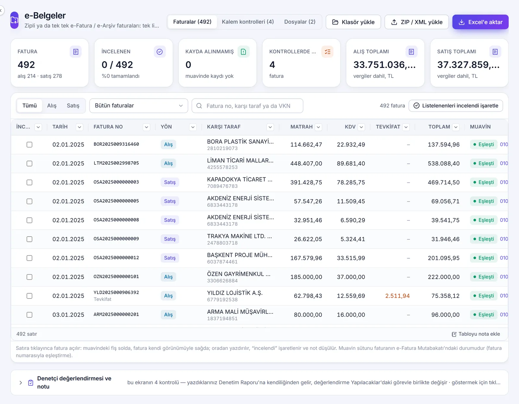Open the TEVKİFAT column filter chevron
The image size is (519, 404).
tap(406, 127)
